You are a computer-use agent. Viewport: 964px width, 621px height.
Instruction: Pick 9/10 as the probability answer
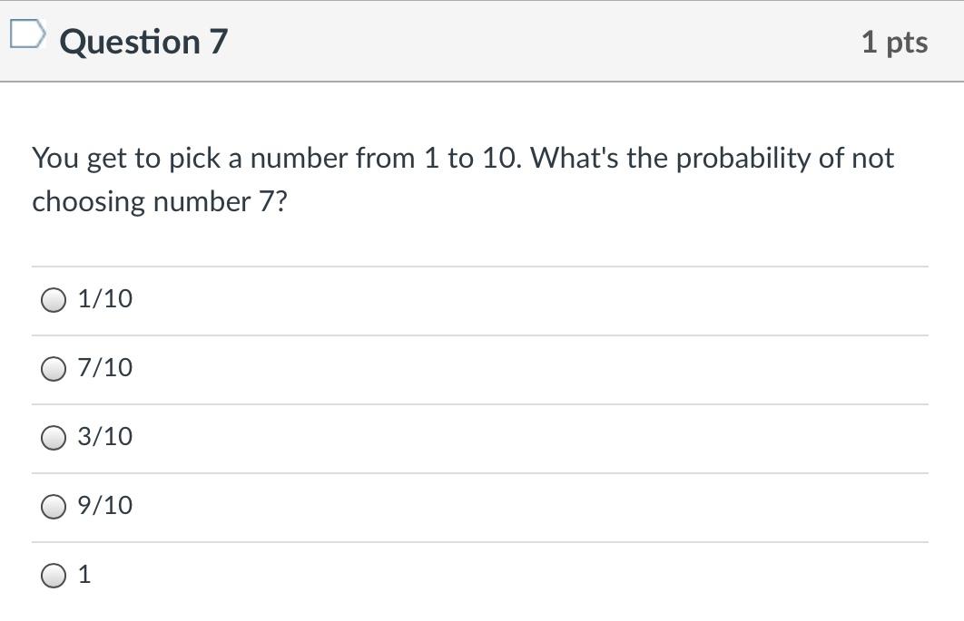(54, 505)
